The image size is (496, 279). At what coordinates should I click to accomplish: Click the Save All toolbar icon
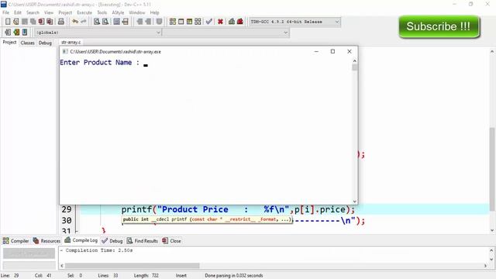pos(33,22)
